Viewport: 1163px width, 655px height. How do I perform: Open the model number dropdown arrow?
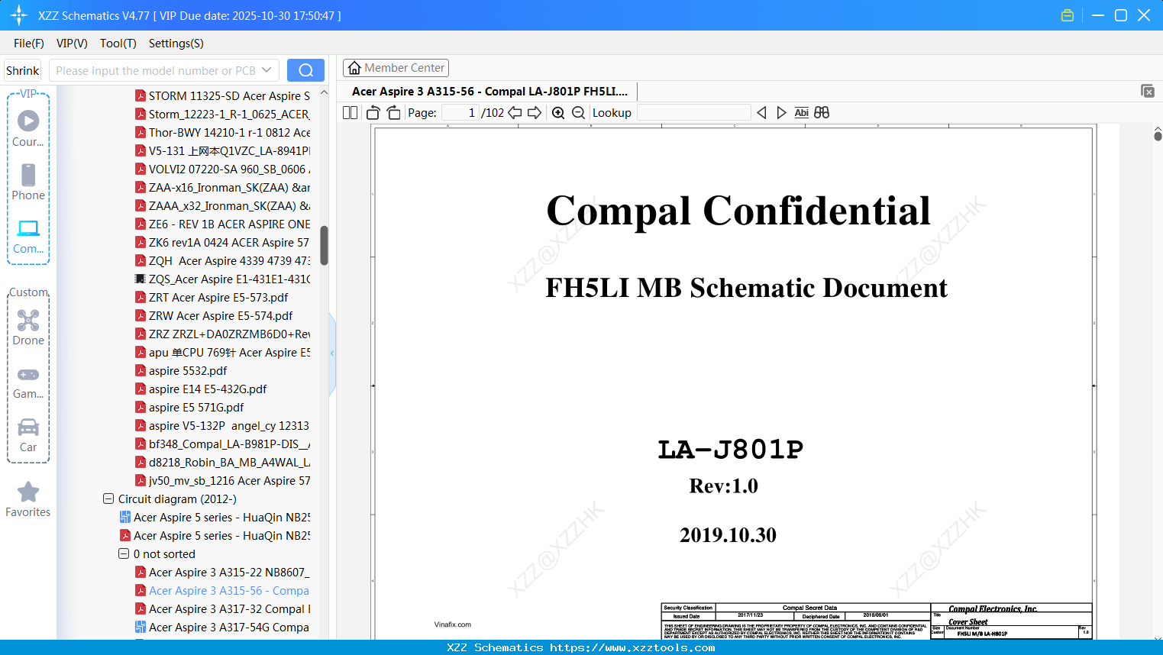[267, 70]
